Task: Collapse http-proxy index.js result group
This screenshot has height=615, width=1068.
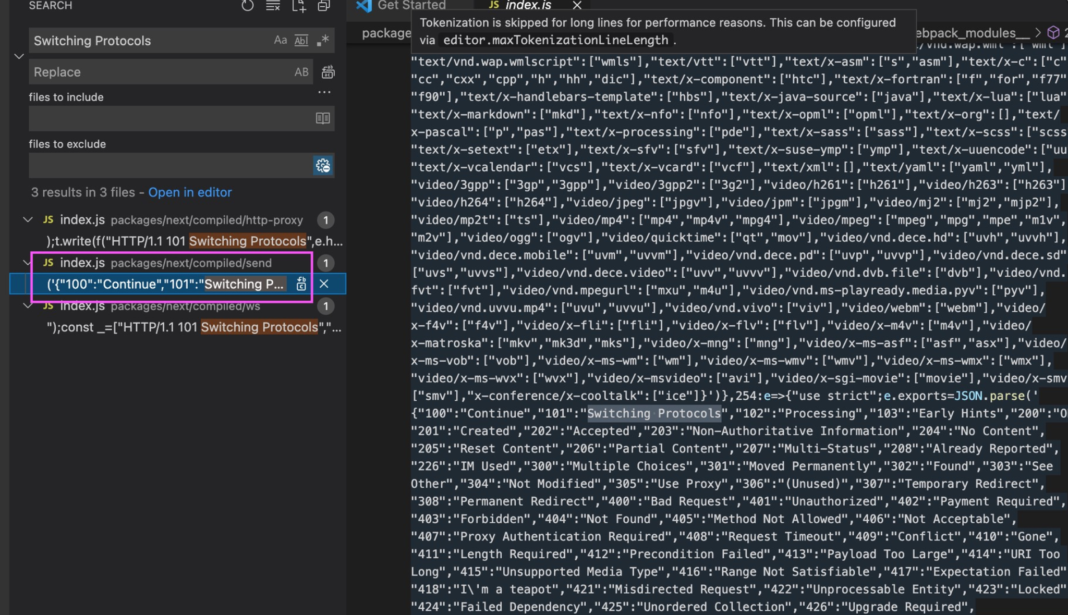Action: click(x=28, y=220)
